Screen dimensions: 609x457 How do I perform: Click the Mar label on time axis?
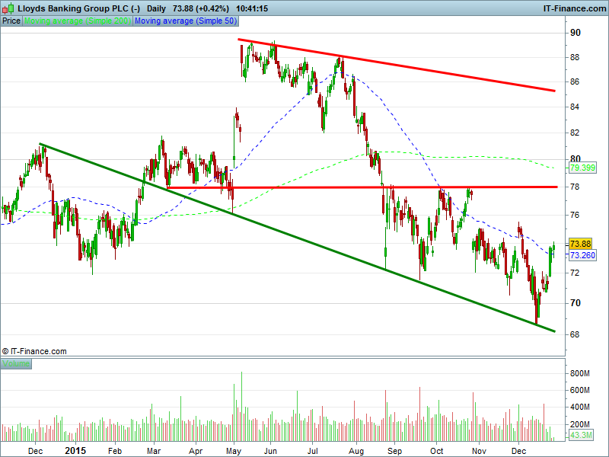(x=154, y=451)
